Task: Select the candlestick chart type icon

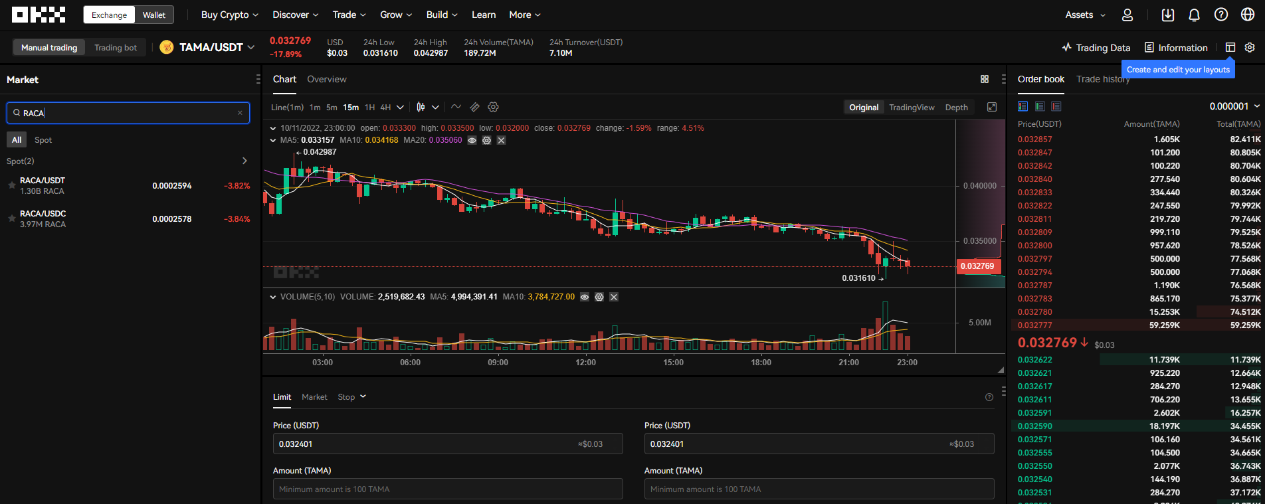Action: [x=421, y=107]
